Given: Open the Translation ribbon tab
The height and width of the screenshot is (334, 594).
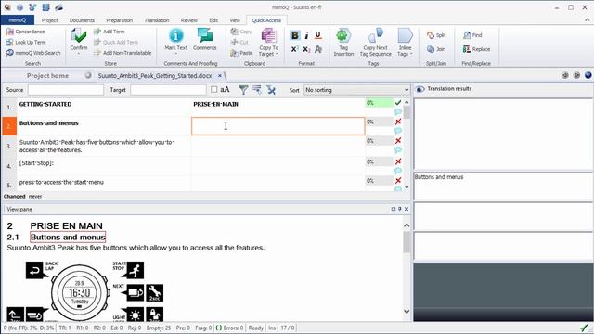Looking at the screenshot, I should pos(157,20).
